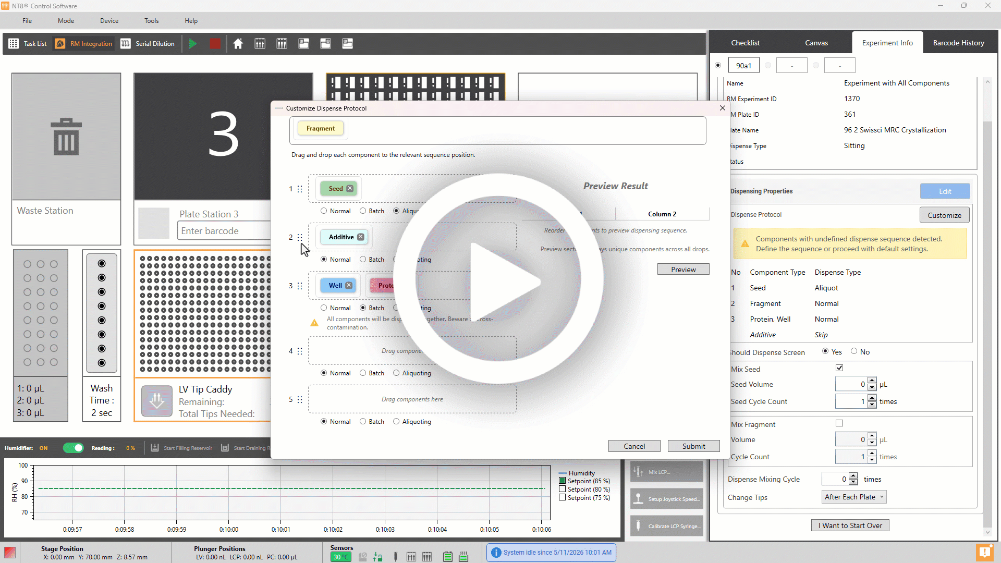
Task: Decrease the Seed Cycle Count
Action: (872, 405)
